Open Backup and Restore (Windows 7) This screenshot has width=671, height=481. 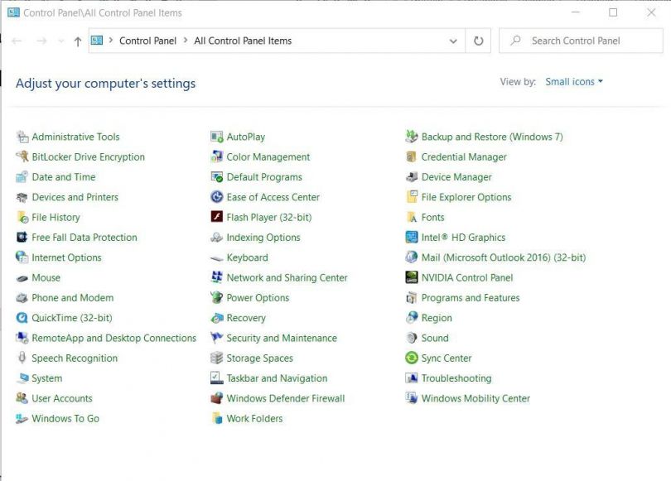click(x=490, y=137)
